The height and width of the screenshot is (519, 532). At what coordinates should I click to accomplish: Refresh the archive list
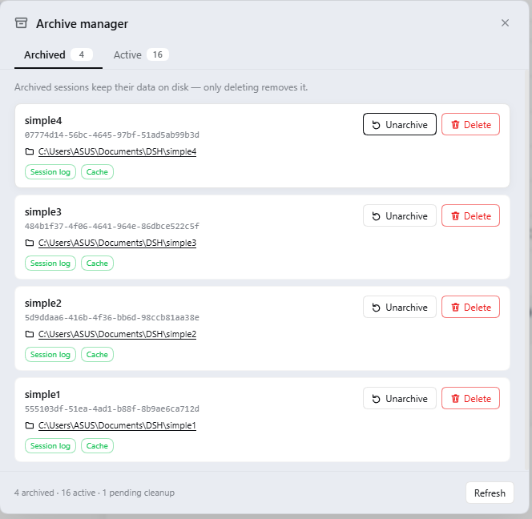(x=490, y=493)
